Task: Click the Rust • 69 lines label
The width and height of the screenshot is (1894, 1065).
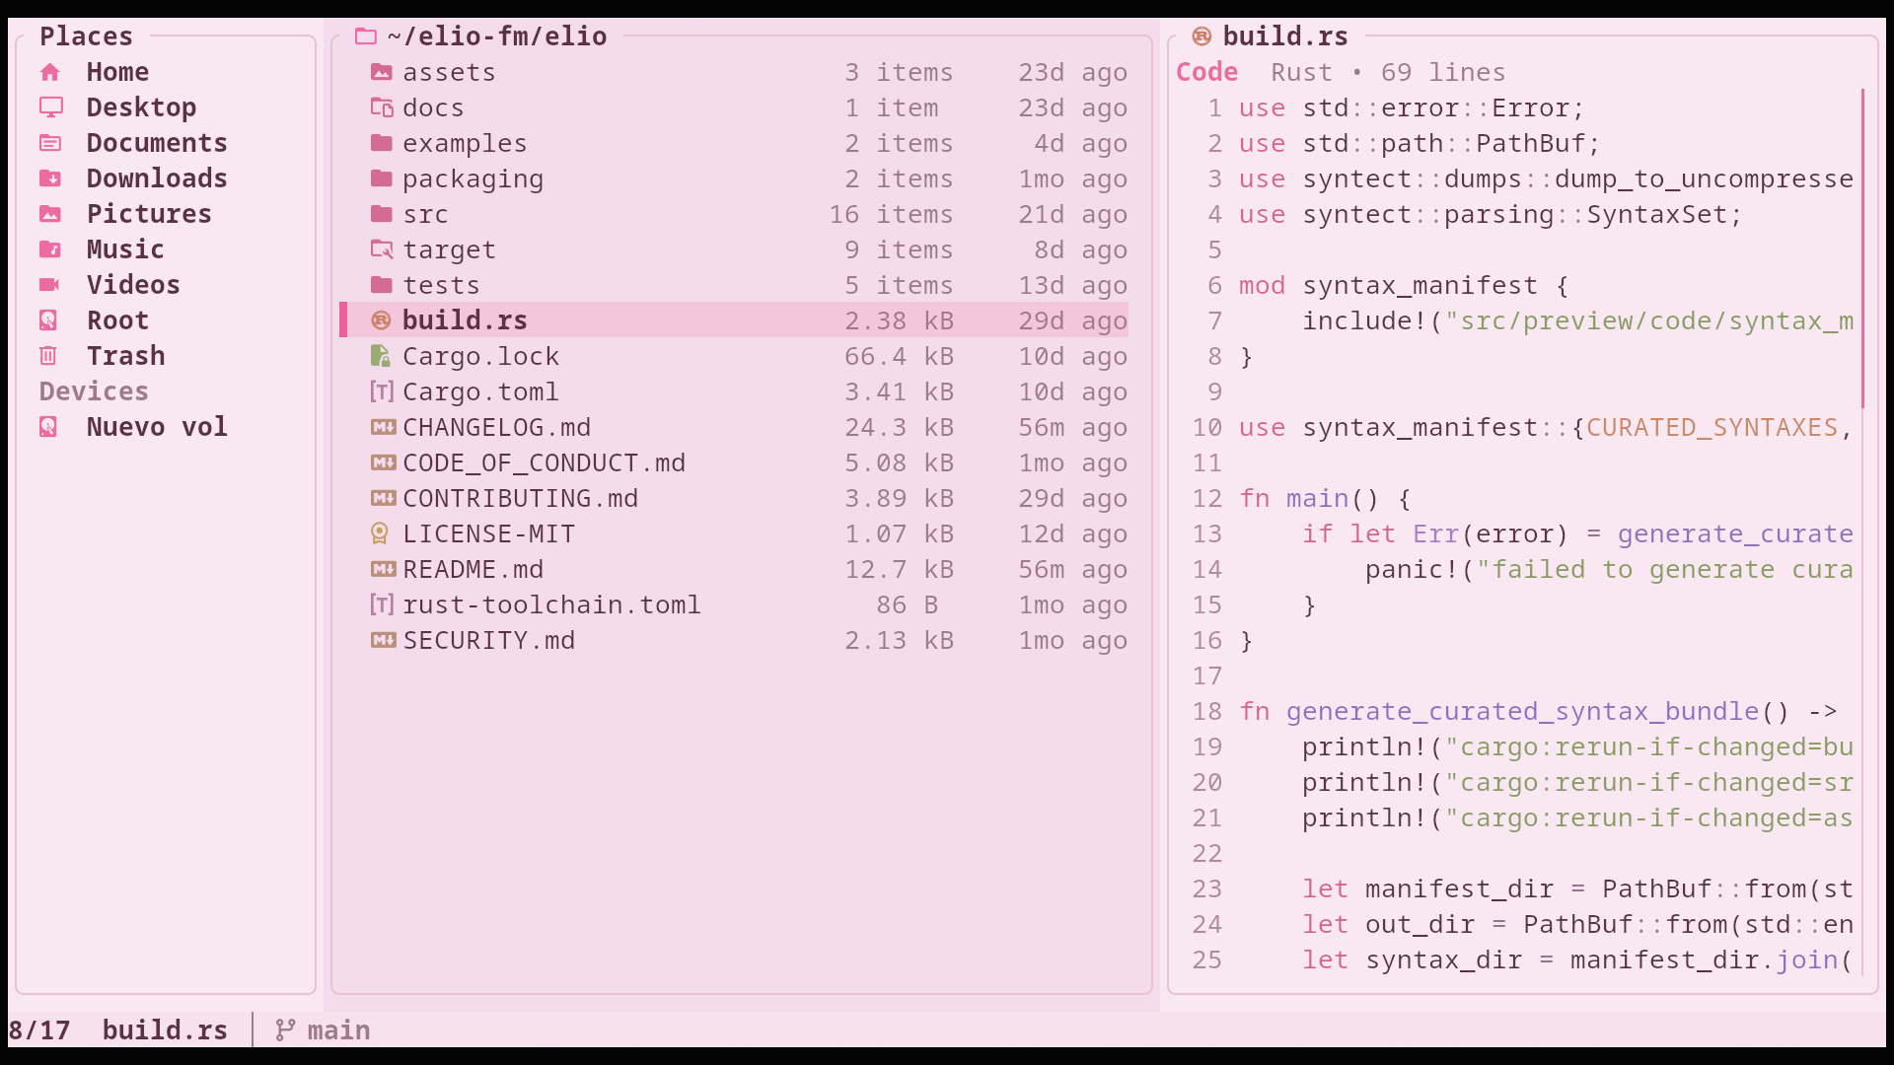Action: pyautogui.click(x=1388, y=72)
